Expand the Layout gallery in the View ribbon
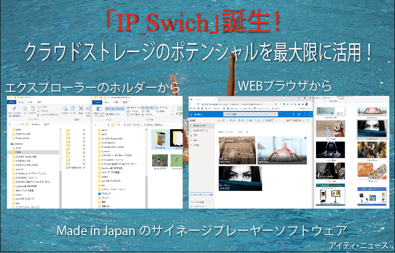 [172, 115]
